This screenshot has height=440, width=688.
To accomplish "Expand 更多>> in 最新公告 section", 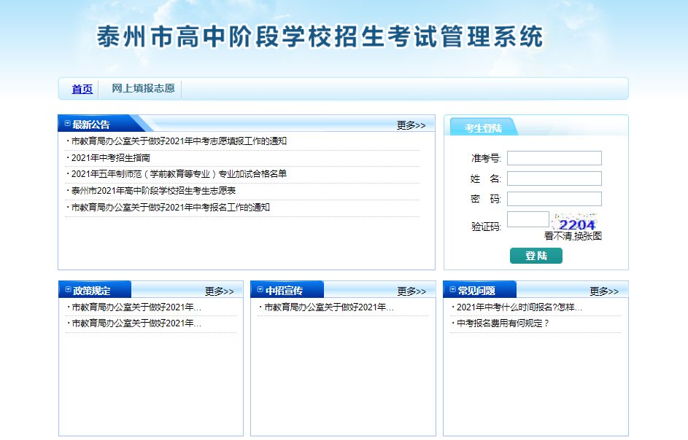I will (x=411, y=125).
